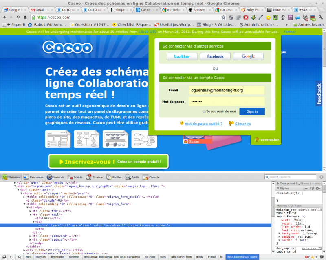Switch to the Gmail browser tab

[41, 10]
